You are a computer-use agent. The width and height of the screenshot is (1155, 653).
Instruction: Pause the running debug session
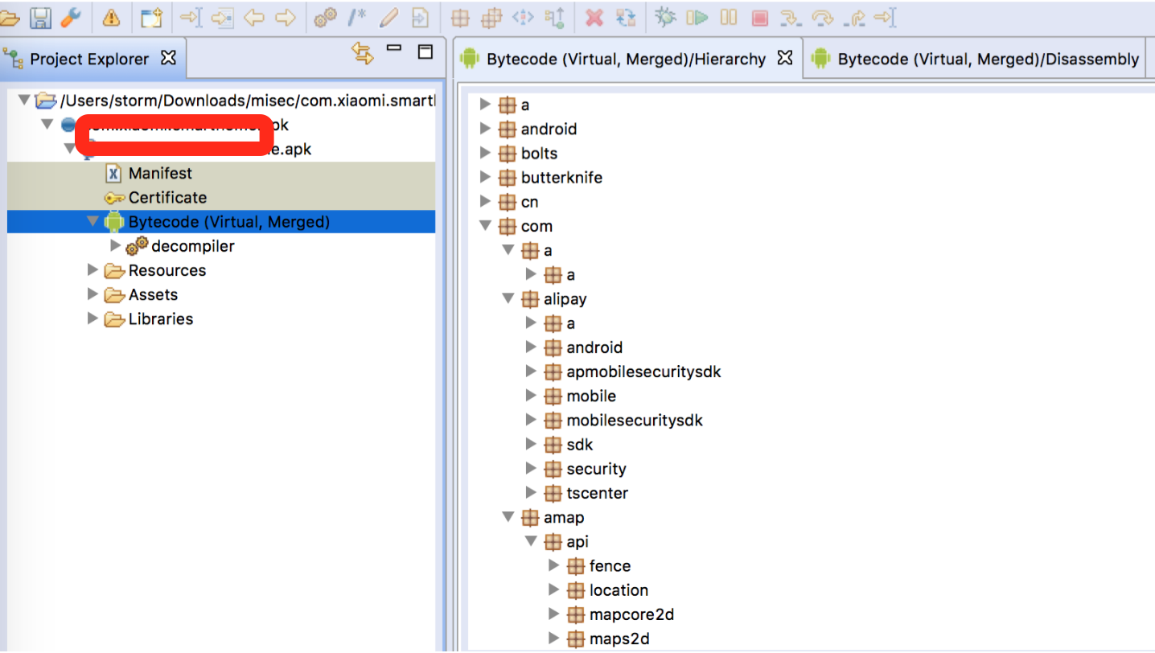pyautogui.click(x=728, y=17)
